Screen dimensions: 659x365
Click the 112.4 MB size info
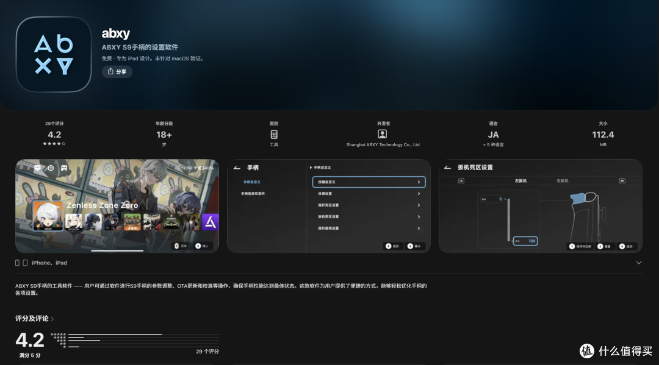point(603,135)
